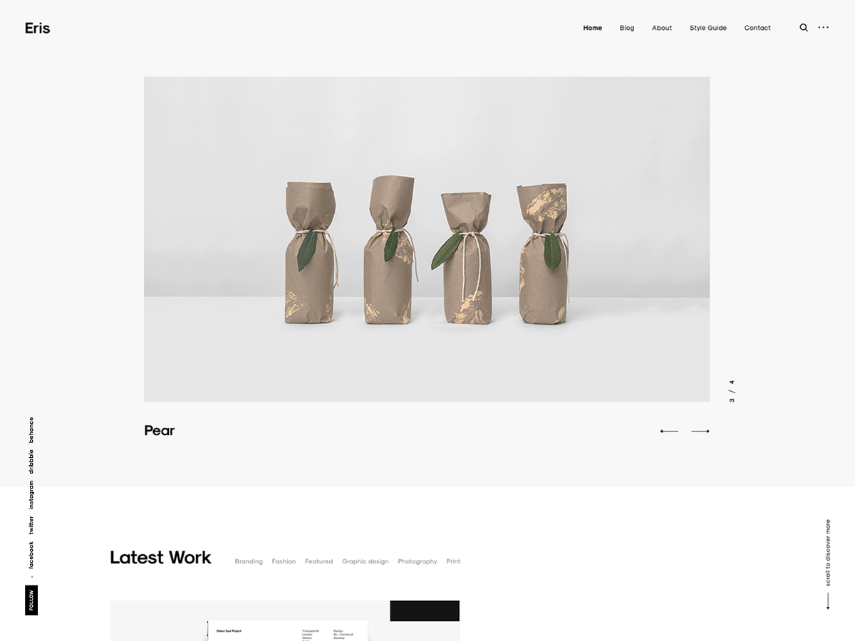Open the Style Guide page
Image resolution: width=855 pixels, height=641 pixels.
point(708,28)
